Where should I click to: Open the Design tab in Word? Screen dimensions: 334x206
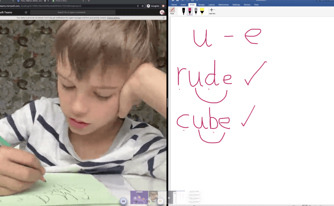pyautogui.click(x=201, y=5)
